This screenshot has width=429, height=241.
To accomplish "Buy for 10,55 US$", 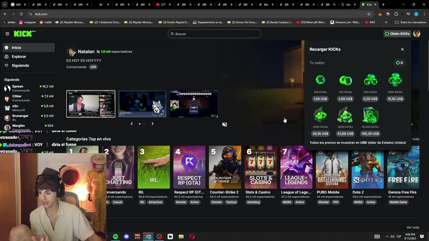I will (x=395, y=99).
